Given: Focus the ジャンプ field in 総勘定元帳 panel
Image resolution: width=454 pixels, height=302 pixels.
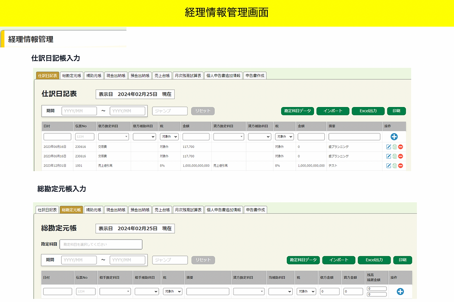Looking at the screenshot, I should coord(170,260).
